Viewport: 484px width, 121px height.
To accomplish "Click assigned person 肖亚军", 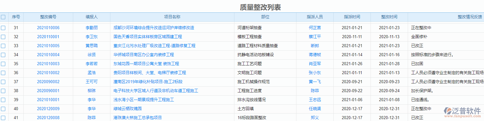I will [x=315, y=64].
